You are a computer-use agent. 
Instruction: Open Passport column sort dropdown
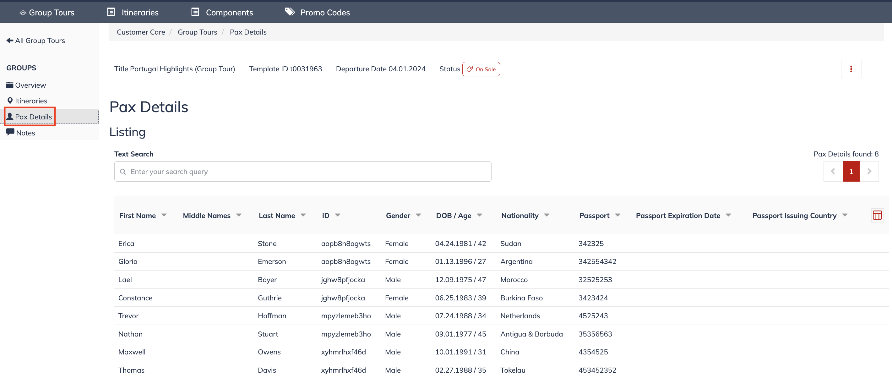click(x=618, y=215)
